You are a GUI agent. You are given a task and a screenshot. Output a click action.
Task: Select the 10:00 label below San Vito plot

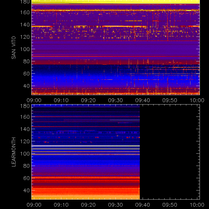(197, 100)
